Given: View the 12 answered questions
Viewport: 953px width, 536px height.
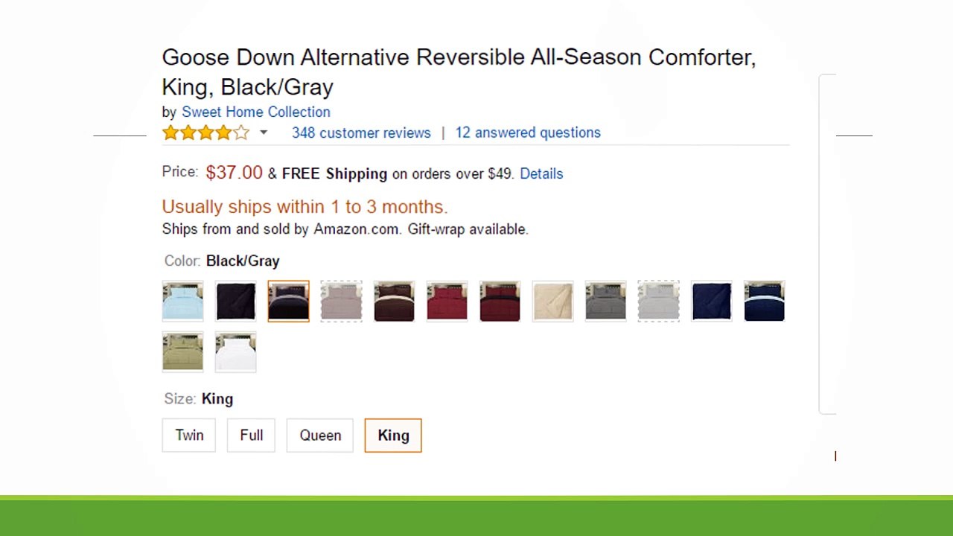Looking at the screenshot, I should coord(528,133).
